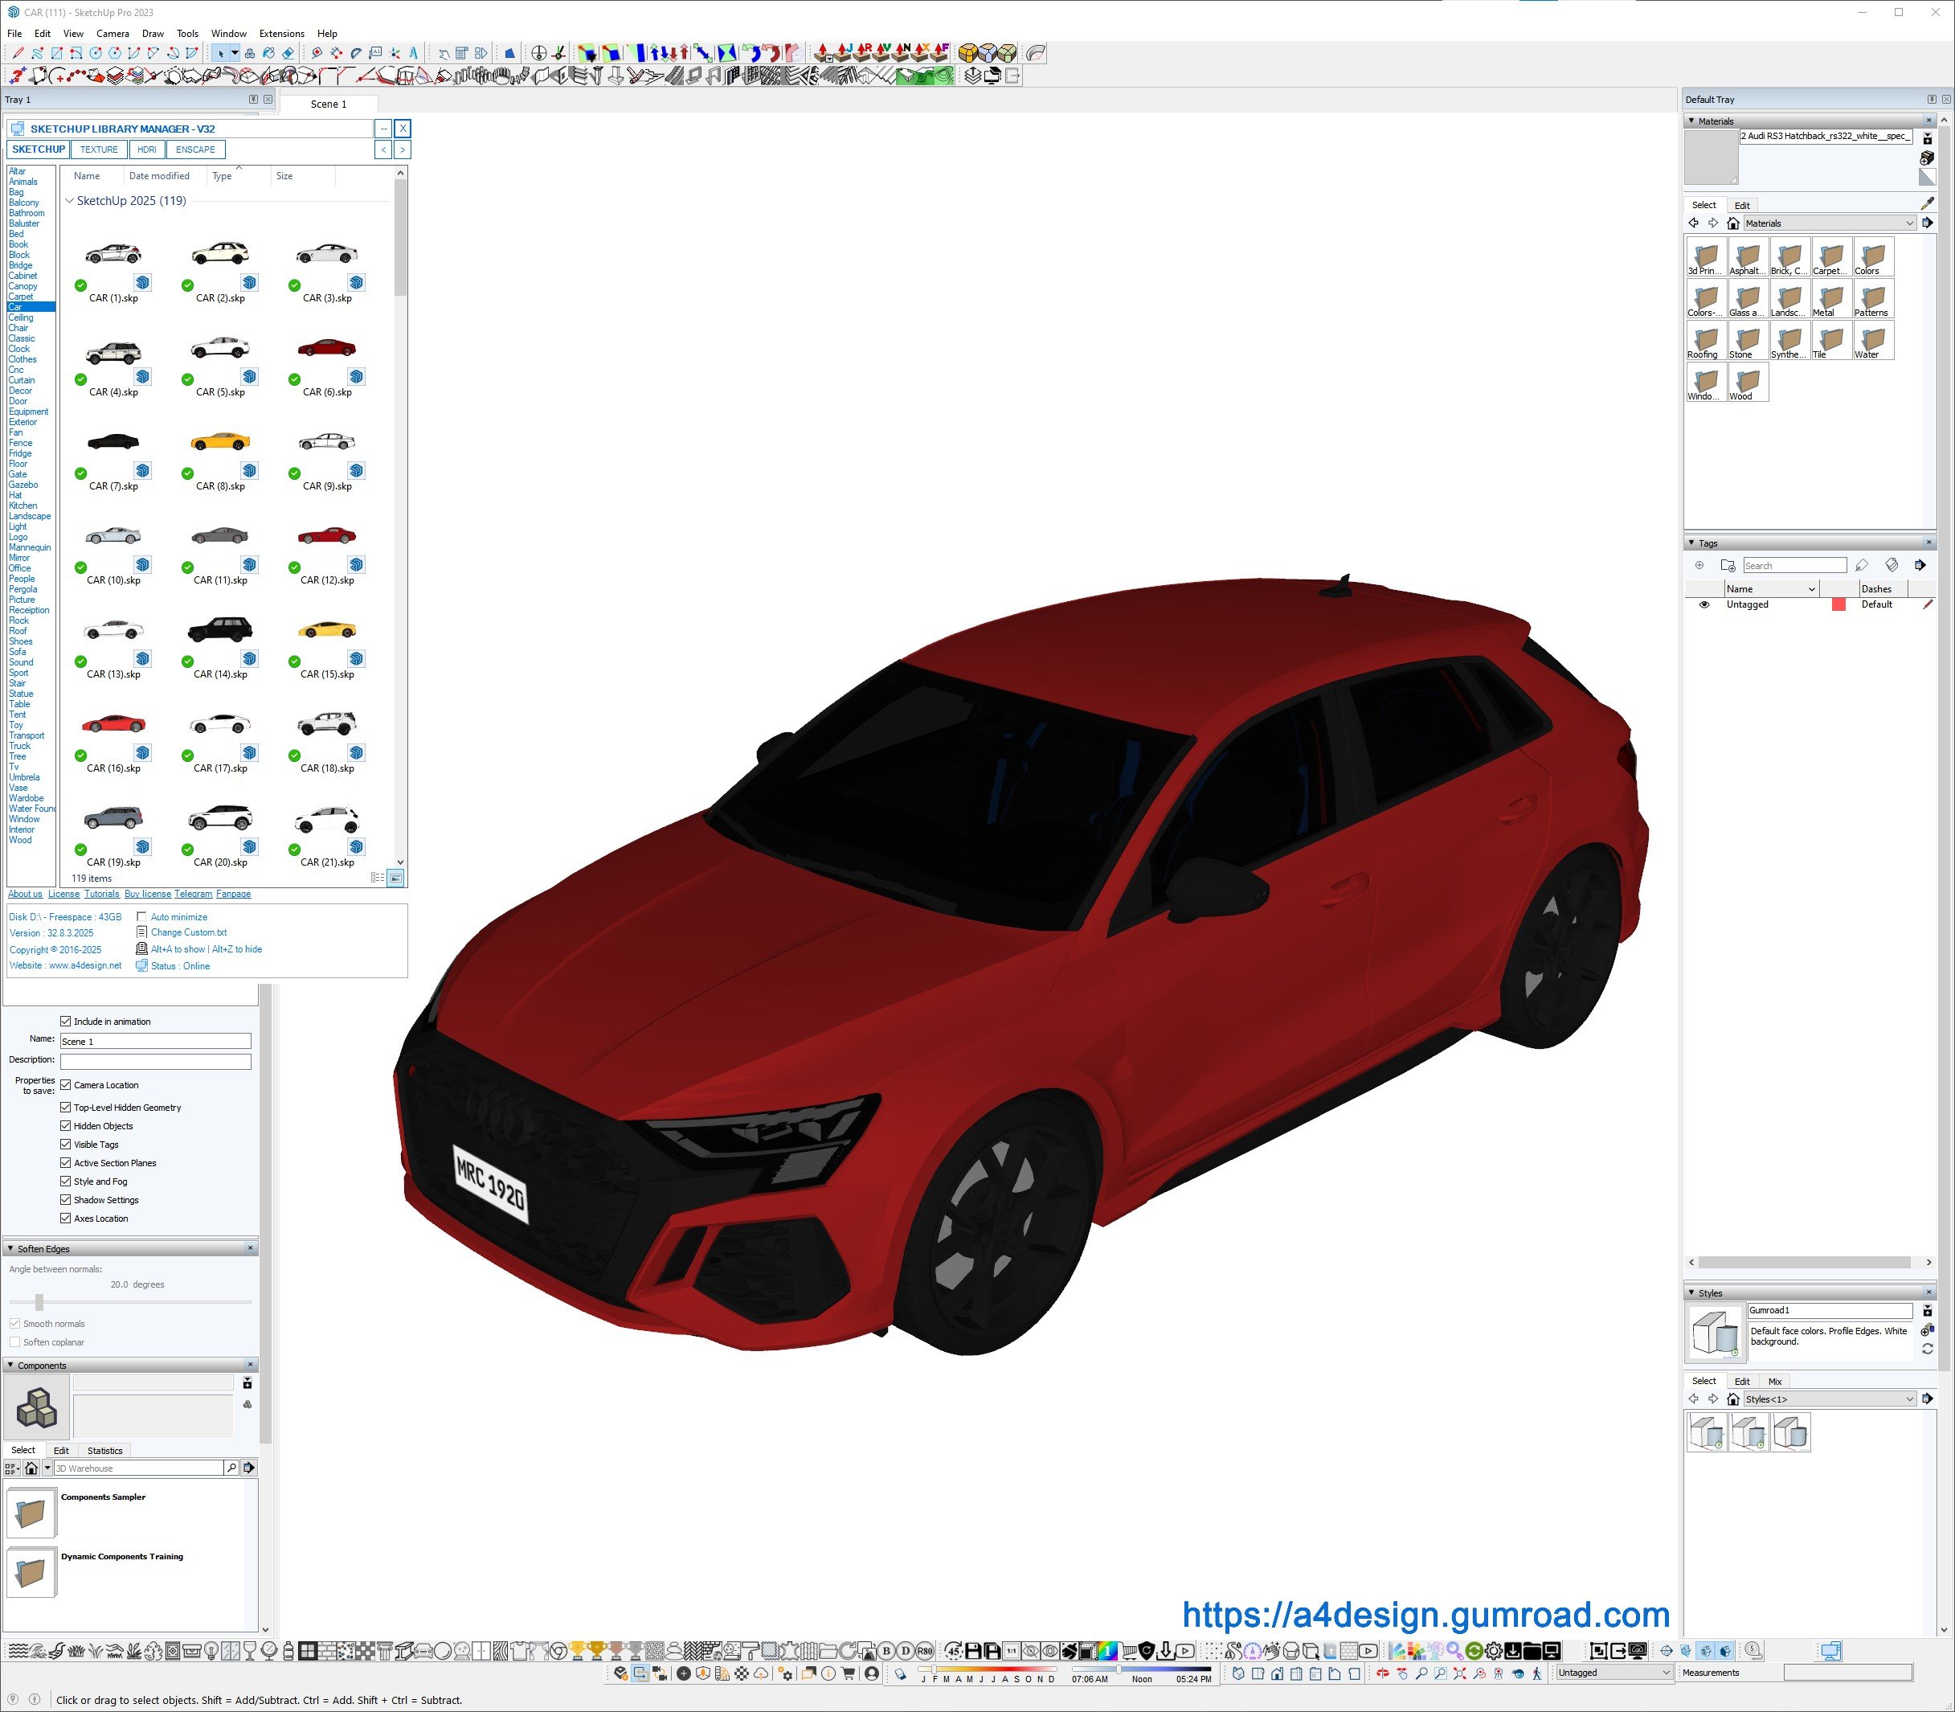This screenshot has width=1955, height=1712.
Task: Go to home in the Materials browser
Action: click(x=1732, y=223)
